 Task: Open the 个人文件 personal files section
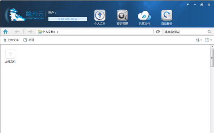pyautogui.click(x=100, y=17)
